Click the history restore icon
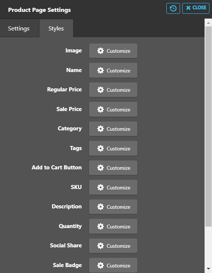The image size is (212, 273). [x=173, y=8]
